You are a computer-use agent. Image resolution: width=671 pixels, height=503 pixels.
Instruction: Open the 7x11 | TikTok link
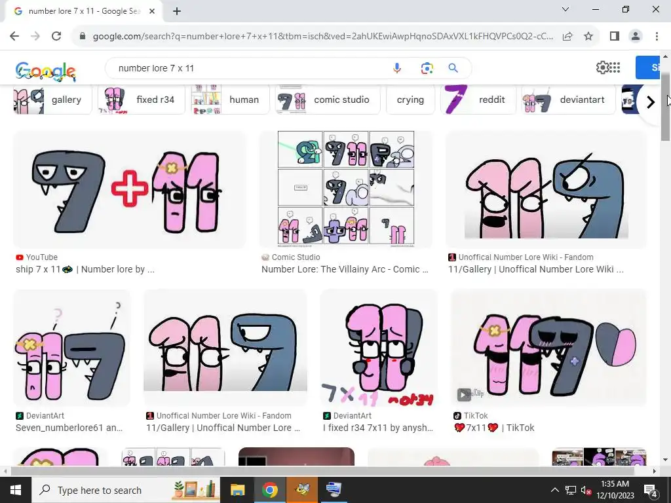click(495, 428)
